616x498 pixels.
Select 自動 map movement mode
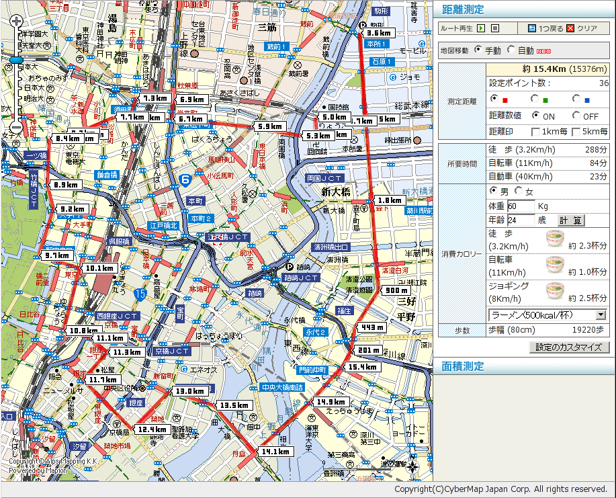pyautogui.click(x=511, y=50)
